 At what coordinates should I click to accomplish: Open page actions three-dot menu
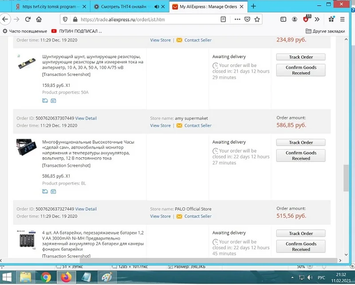(x=237, y=20)
